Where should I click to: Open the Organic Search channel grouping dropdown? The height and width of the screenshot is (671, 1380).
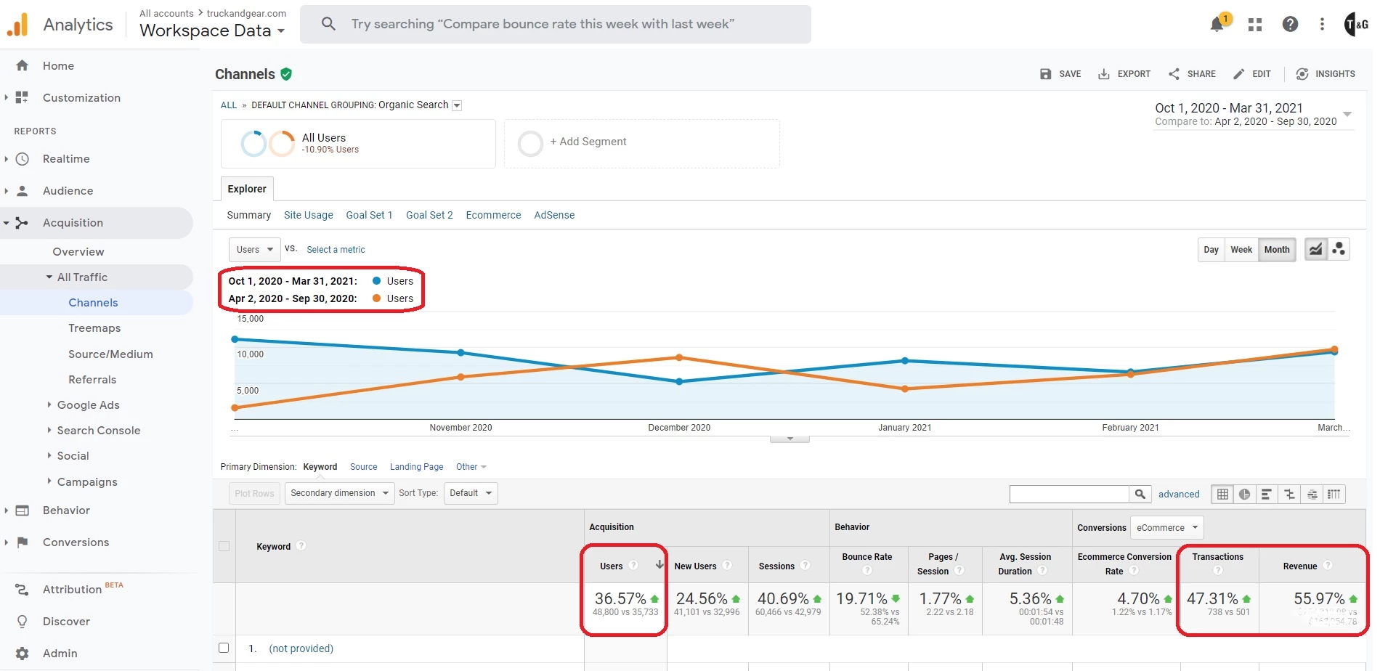pyautogui.click(x=457, y=105)
